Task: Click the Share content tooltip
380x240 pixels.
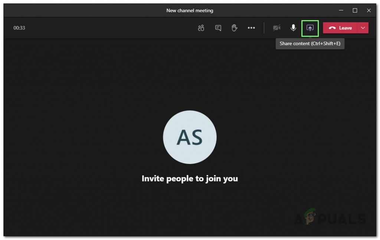Action: [x=310, y=43]
